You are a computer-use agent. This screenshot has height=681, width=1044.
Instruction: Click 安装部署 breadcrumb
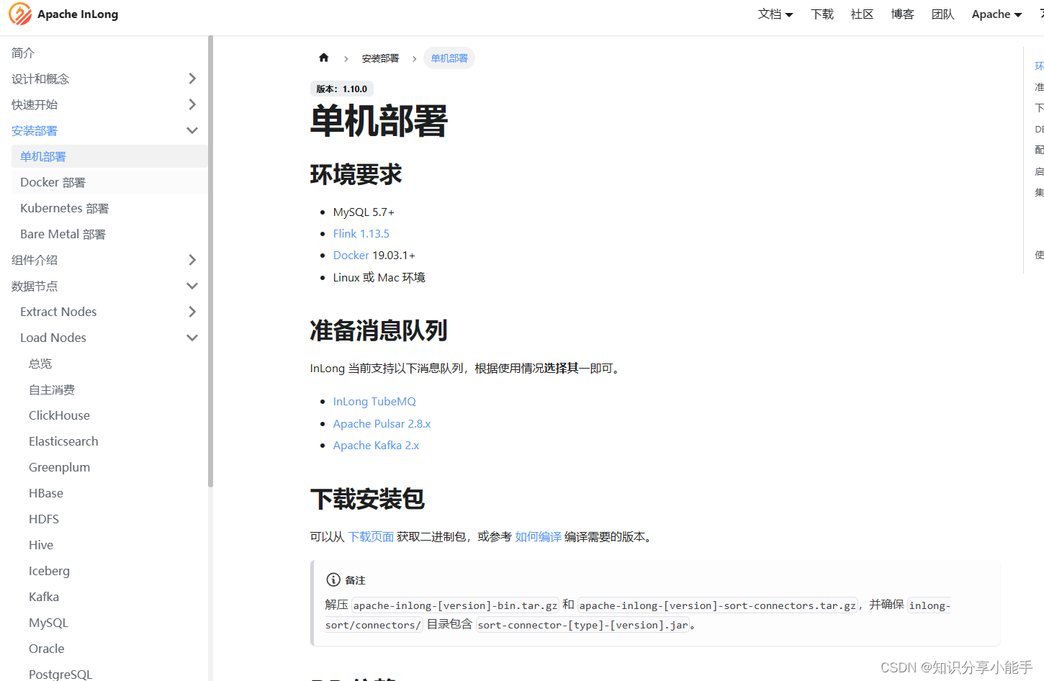[x=380, y=58]
